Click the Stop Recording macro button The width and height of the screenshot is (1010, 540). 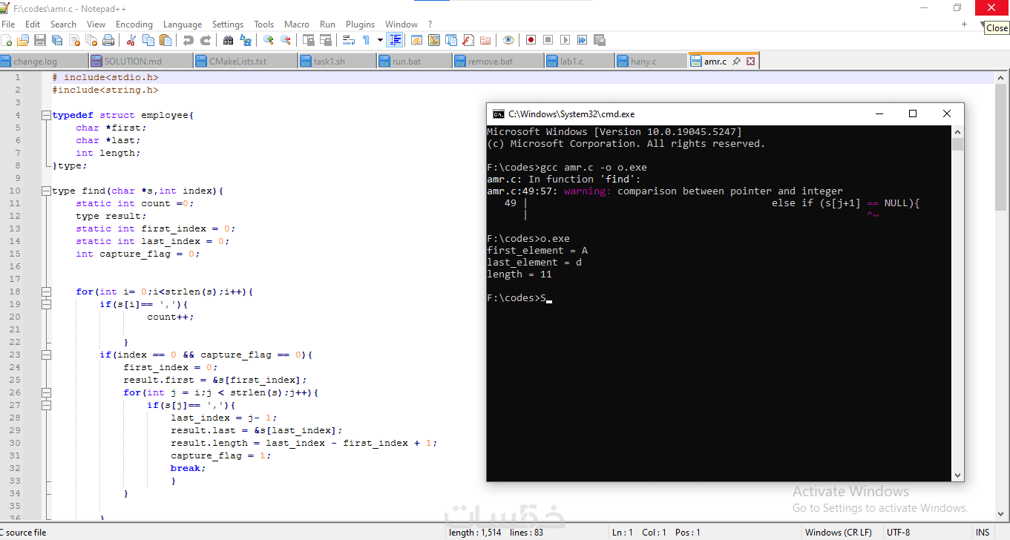548,40
